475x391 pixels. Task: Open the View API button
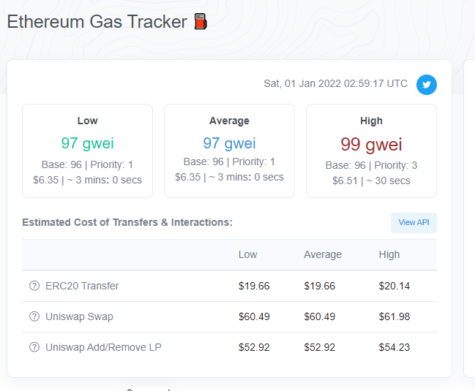click(414, 222)
